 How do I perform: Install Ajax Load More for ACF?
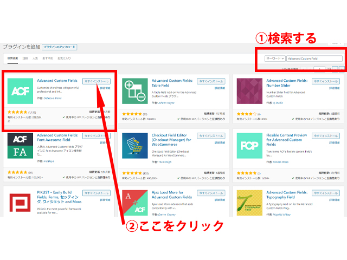pos(211,193)
